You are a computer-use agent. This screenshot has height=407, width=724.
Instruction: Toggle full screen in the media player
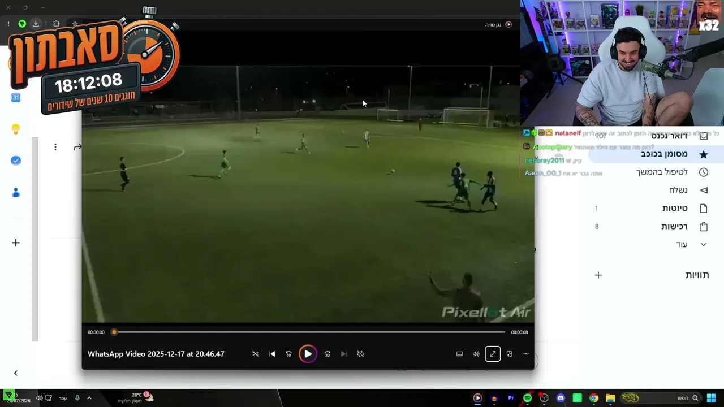(493, 354)
